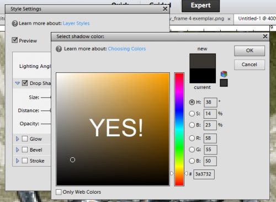The image size is (276, 202).
Task: Click the web-safe color cube icon
Action: coord(224,74)
